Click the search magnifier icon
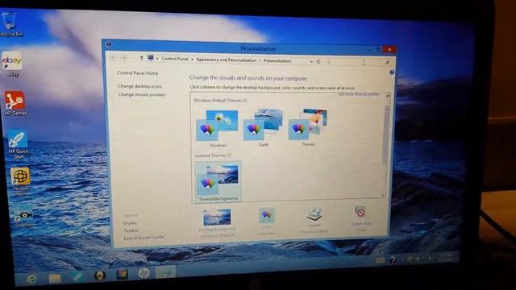 click(387, 62)
